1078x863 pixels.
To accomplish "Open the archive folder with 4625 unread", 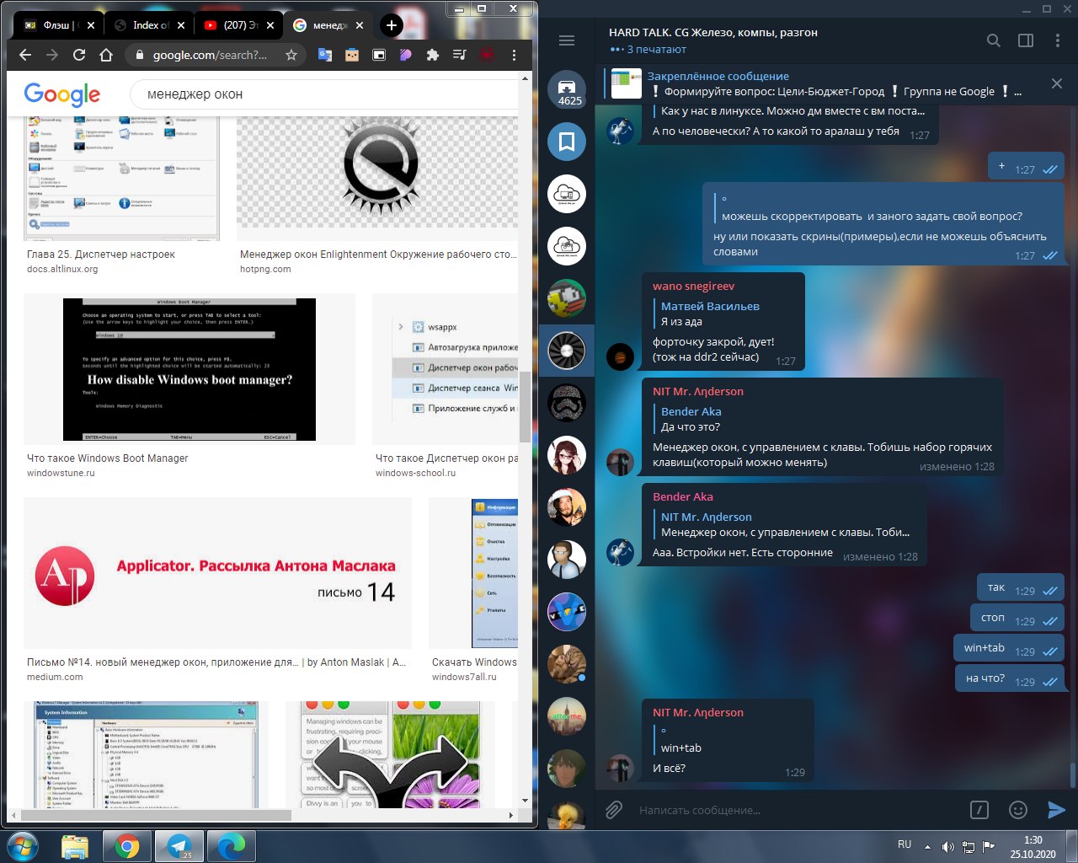I will click(567, 89).
